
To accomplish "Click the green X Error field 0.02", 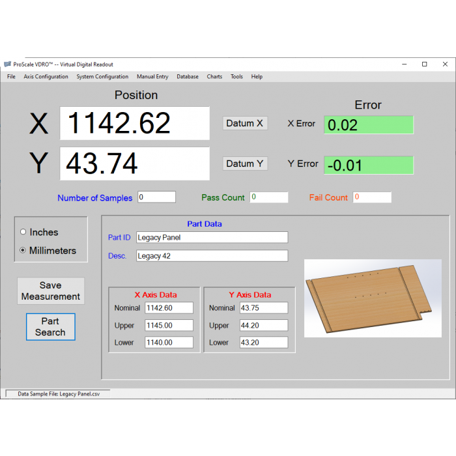I will pyautogui.click(x=369, y=125).
